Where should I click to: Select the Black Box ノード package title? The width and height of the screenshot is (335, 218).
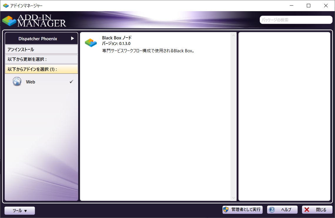tap(117, 38)
